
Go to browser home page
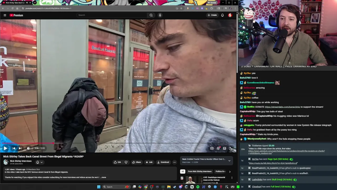click(17, 8)
